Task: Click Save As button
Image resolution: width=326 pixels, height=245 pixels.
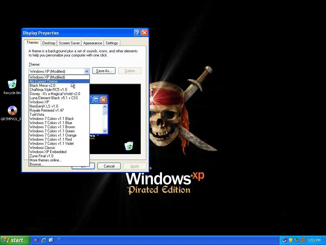Action: tap(104, 71)
